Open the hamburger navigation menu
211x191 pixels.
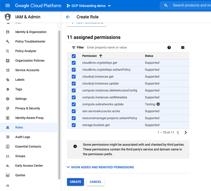(x=8, y=6)
